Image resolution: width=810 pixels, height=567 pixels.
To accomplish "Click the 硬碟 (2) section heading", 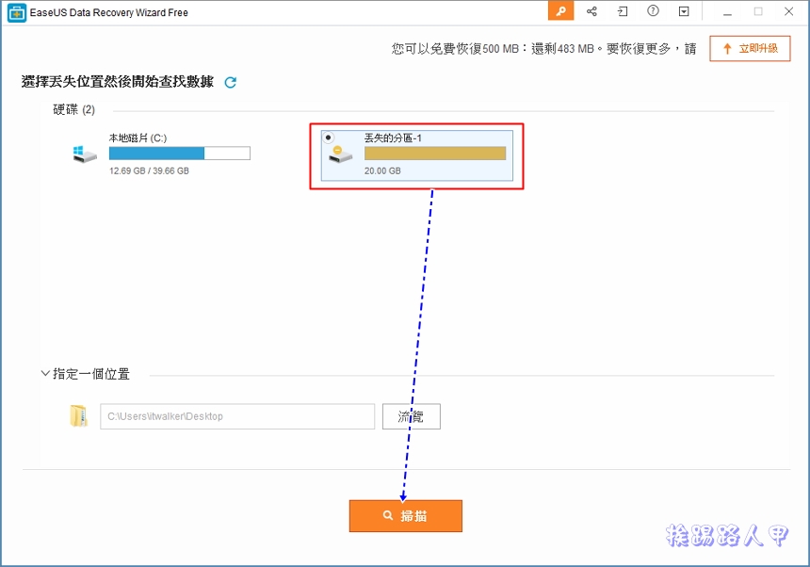I will (73, 109).
